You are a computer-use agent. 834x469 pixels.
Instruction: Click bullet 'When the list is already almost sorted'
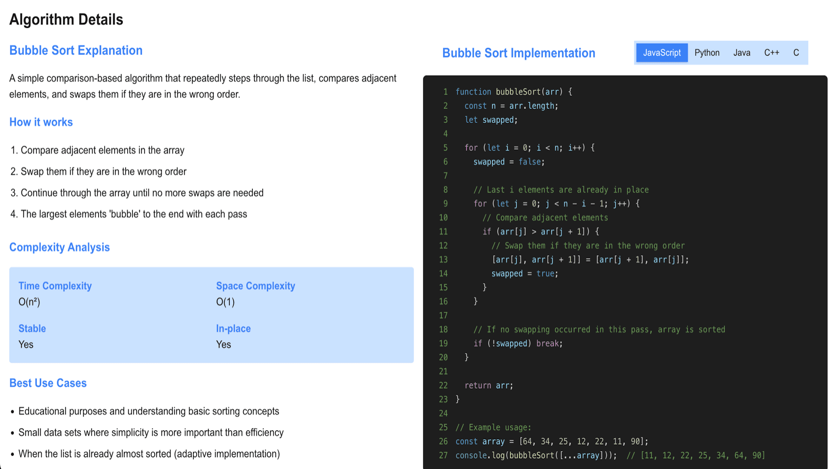[x=149, y=454]
